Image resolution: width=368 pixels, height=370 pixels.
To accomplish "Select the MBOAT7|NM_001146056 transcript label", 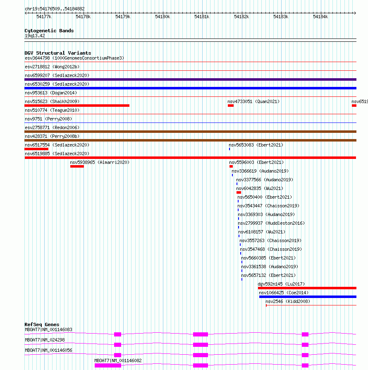I will tap(48, 351).
